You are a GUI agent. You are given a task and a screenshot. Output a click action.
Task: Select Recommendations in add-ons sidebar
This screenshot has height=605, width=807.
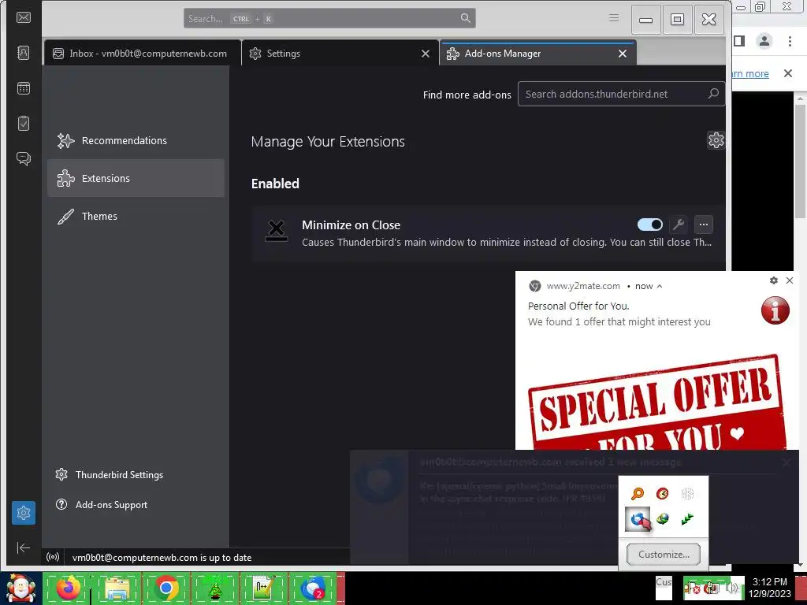pos(136,140)
